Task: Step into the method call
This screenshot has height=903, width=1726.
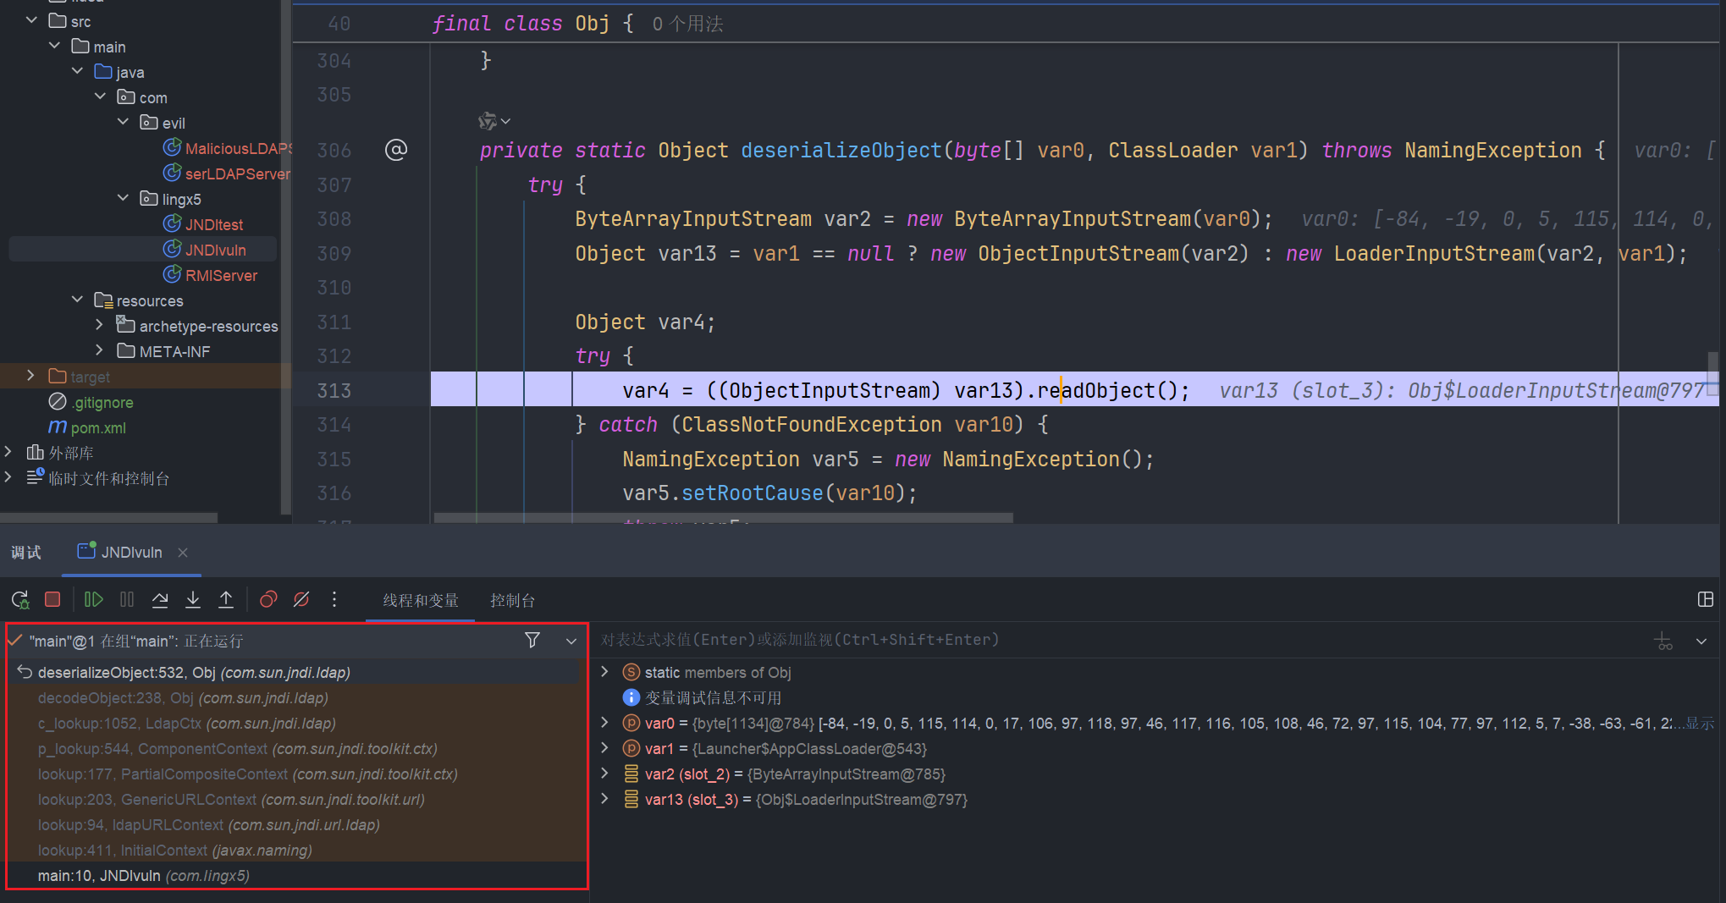Action: click(x=193, y=599)
